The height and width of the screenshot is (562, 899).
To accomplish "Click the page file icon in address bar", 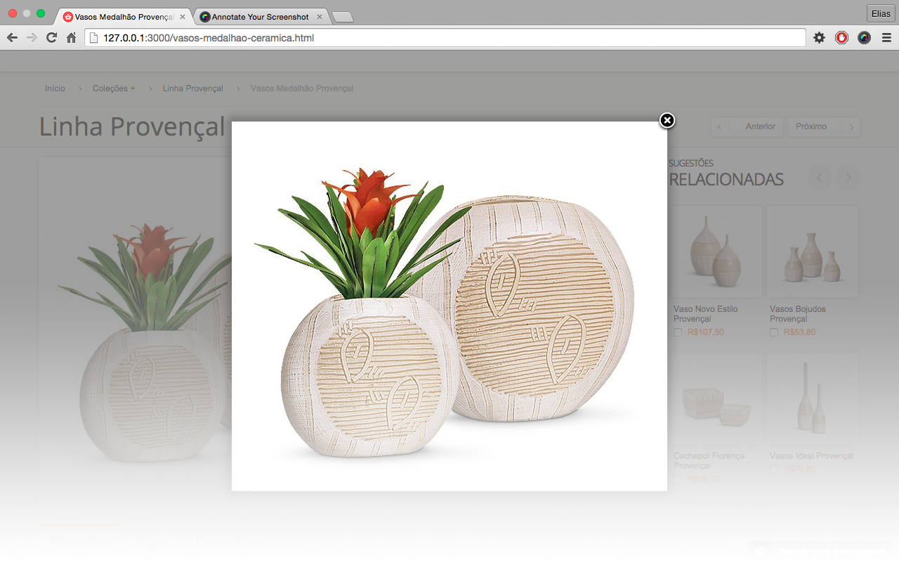I will pos(93,38).
